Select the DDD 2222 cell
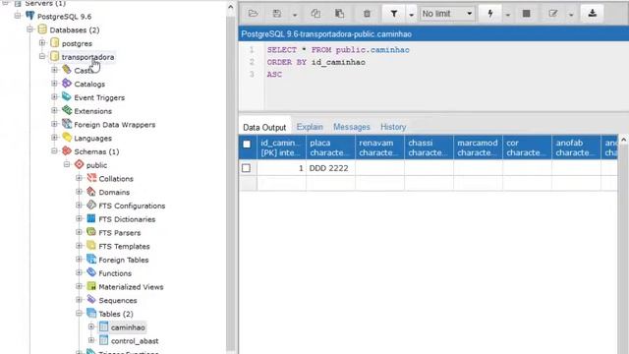 (330, 168)
